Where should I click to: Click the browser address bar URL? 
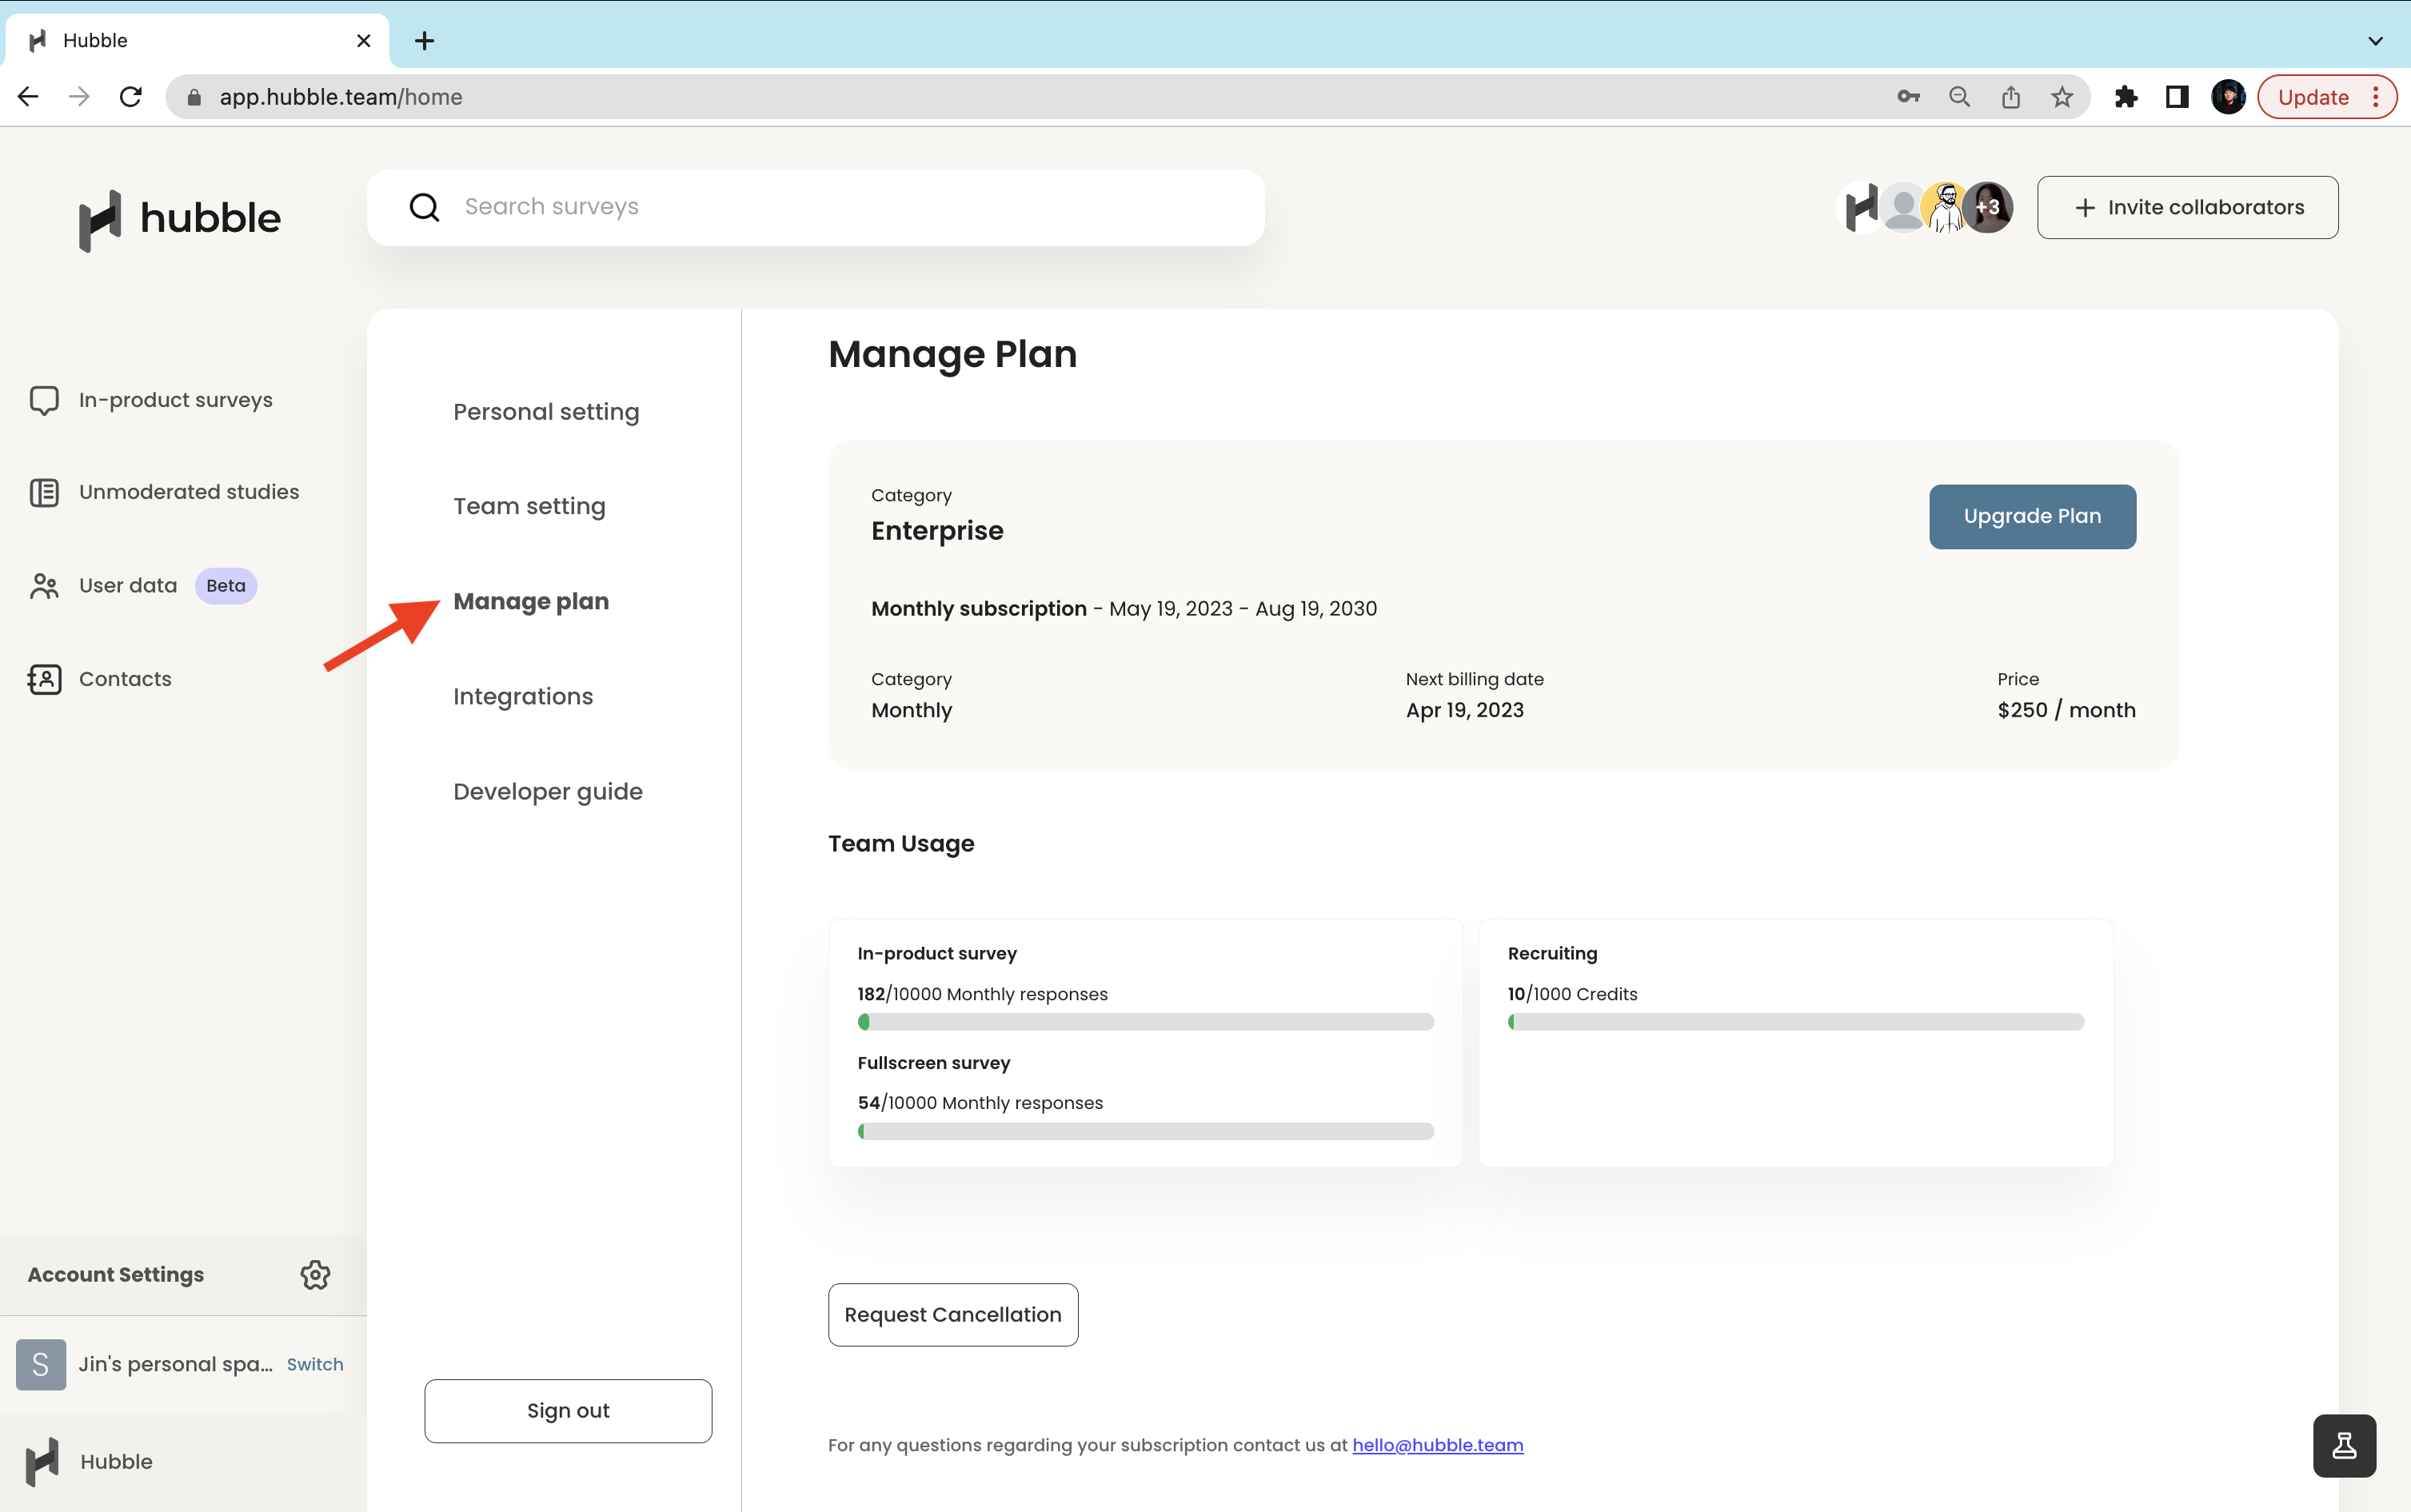pos(341,97)
